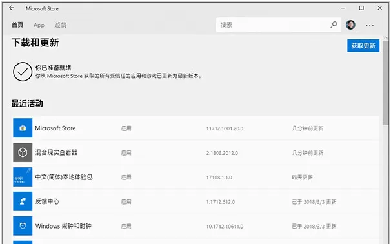This screenshot has height=244, width=391.
Task: Open the Microsoft Store list entry
Action: 196,128
